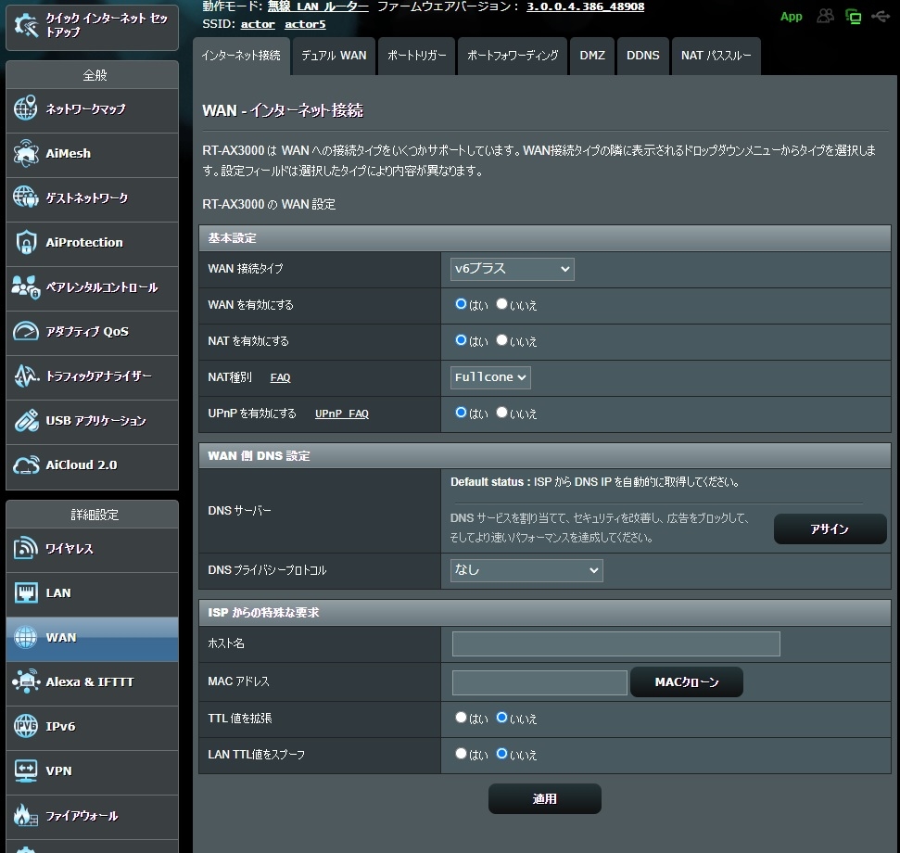This screenshot has width=900, height=853.
Task: Open the Alexa & IFTTT icon
Action: (26, 681)
